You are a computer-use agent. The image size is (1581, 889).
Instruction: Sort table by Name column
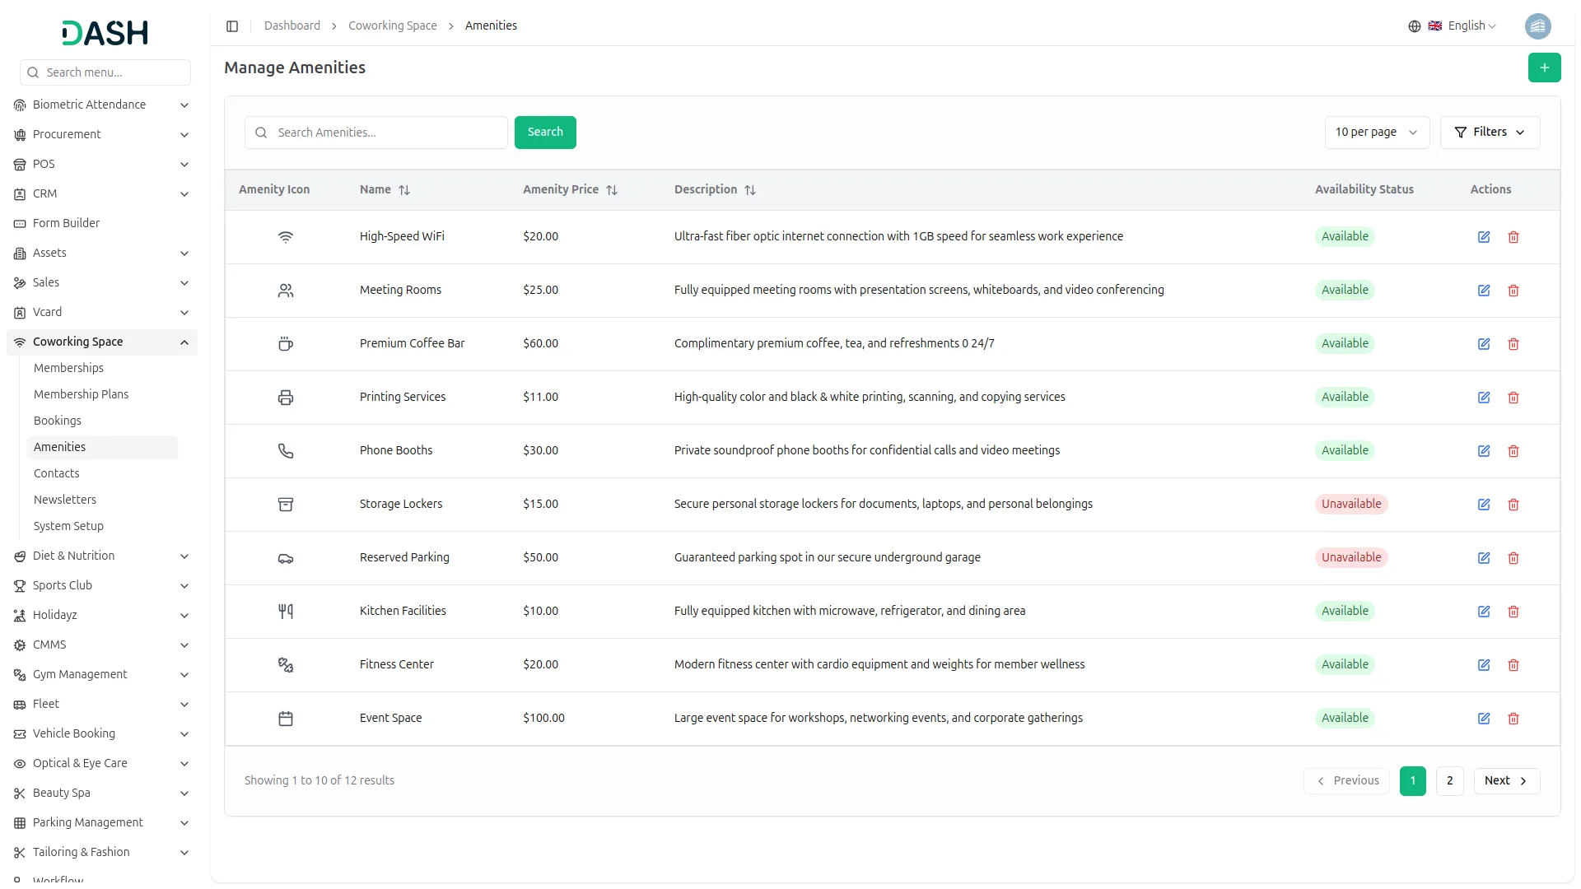click(403, 190)
